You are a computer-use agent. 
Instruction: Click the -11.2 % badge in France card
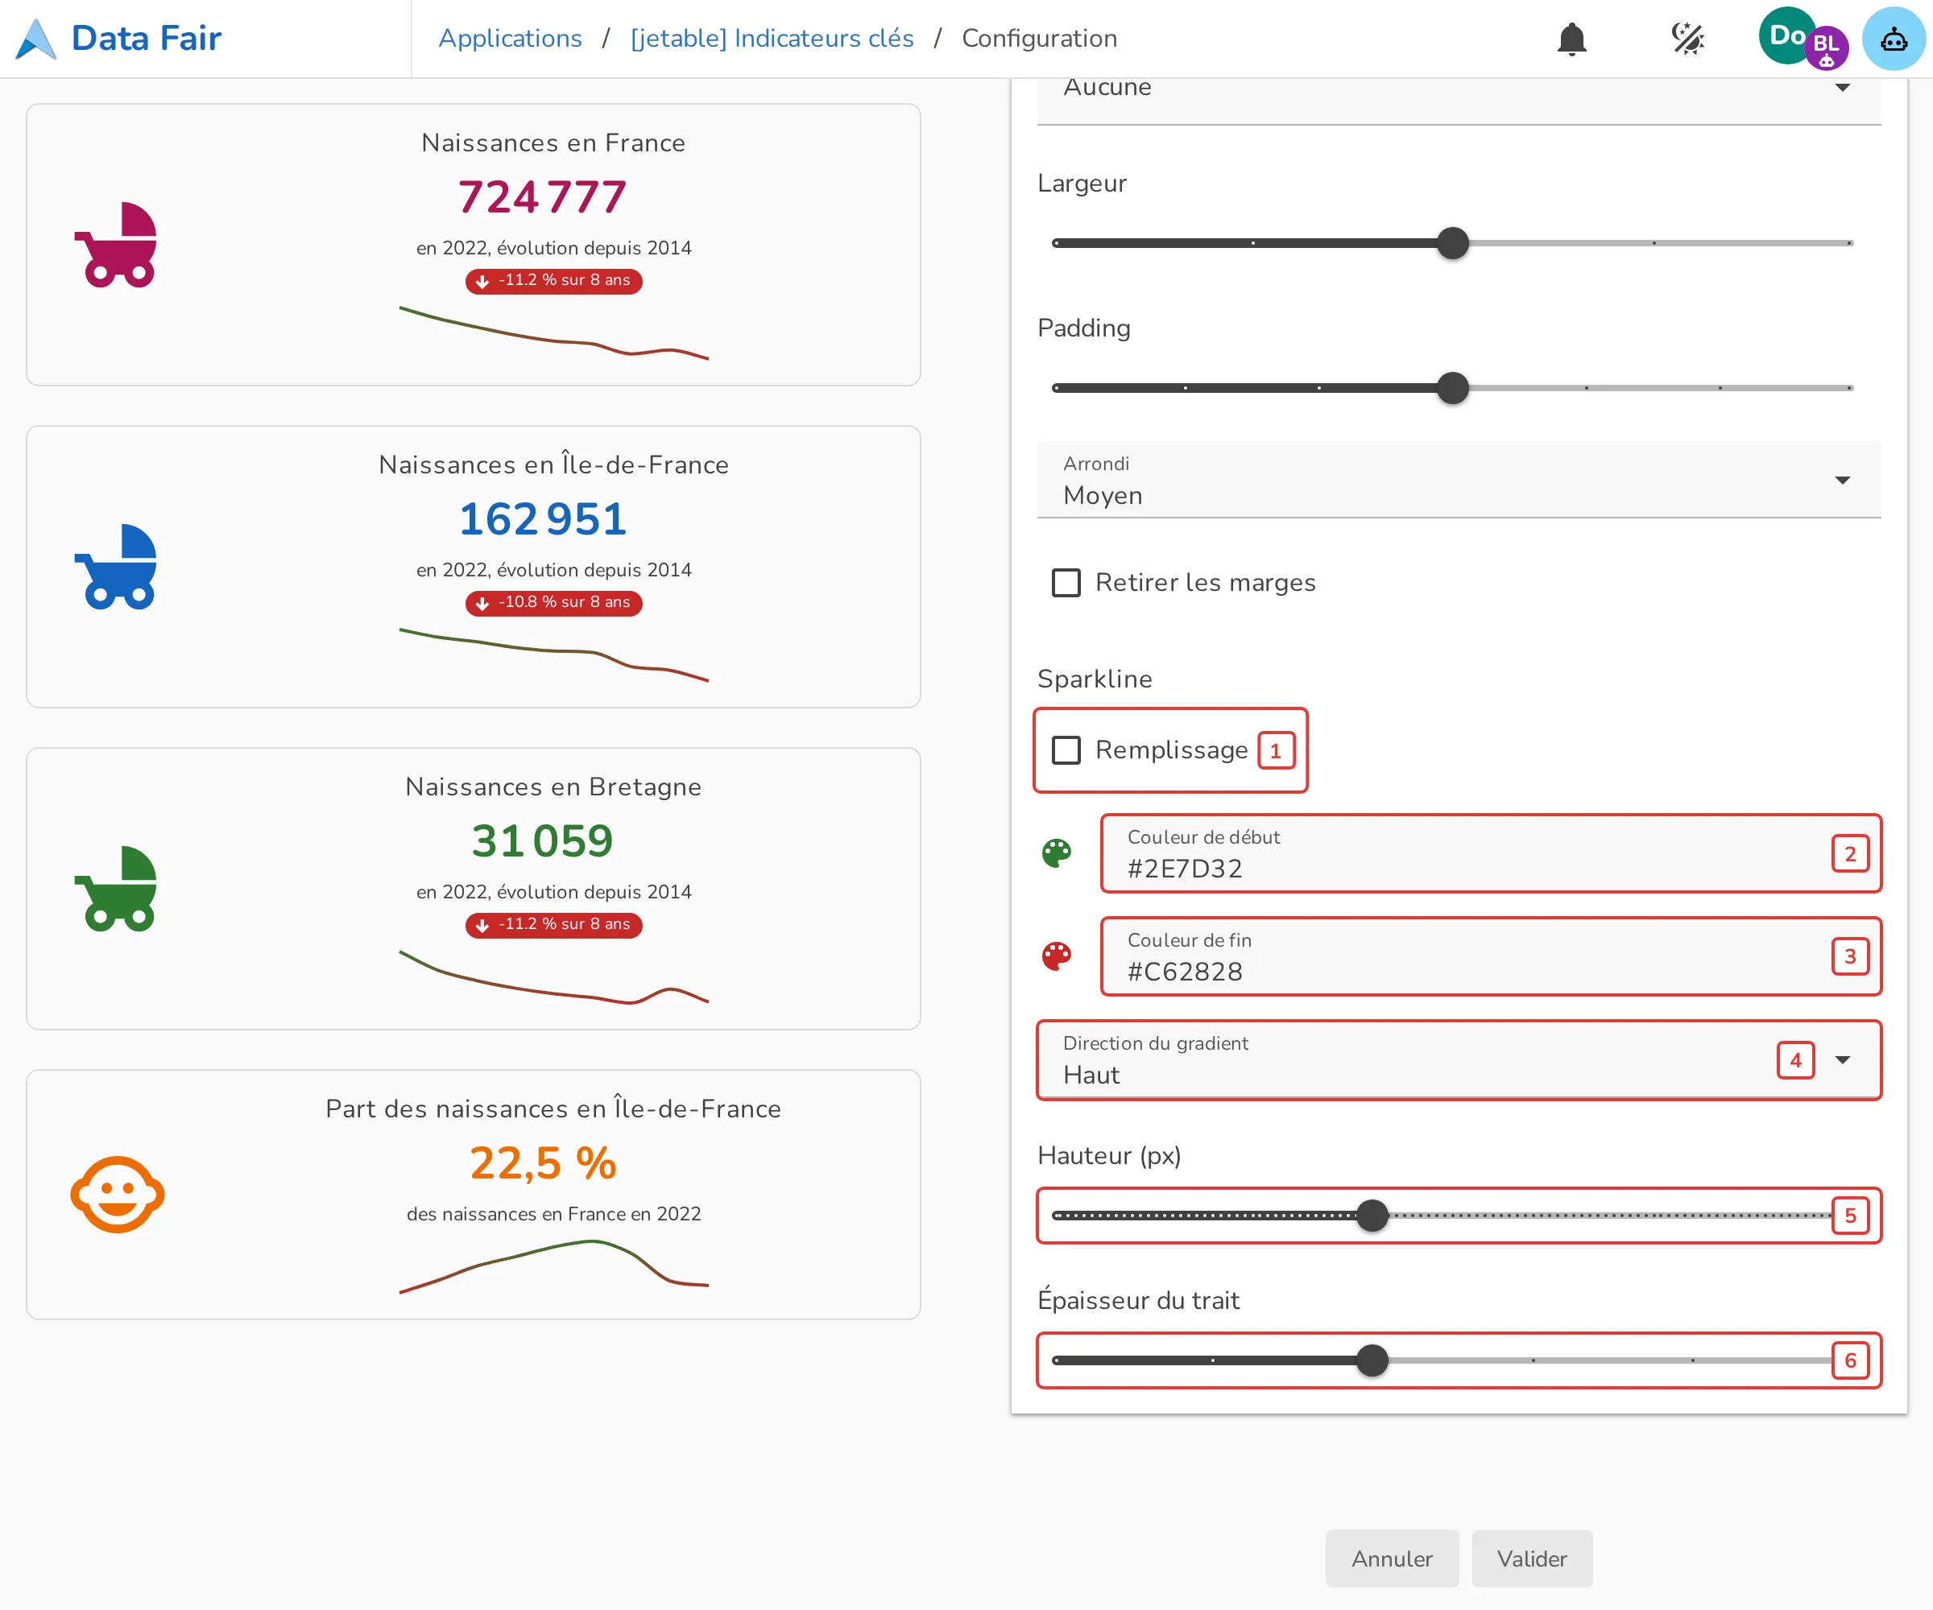point(553,281)
